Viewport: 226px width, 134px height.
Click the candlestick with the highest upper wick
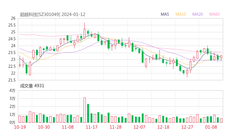(85, 31)
